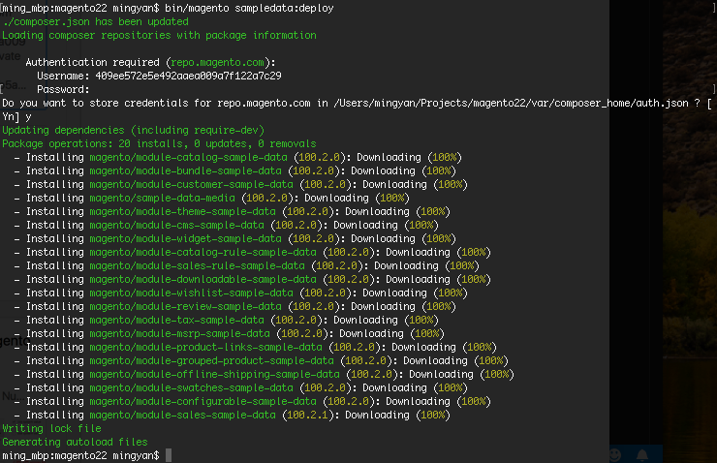Click magento/module-sales-rule-sample-data package name
This screenshot has height=463, width=717.
(x=197, y=266)
